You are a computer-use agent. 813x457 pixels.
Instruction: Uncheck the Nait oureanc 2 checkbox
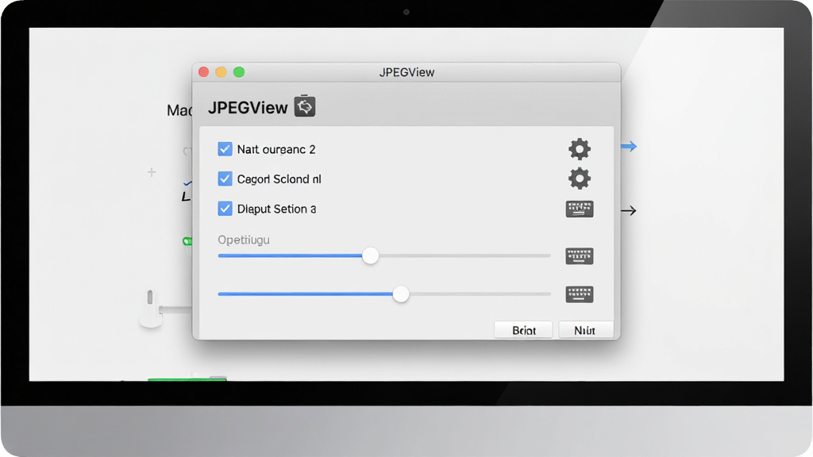225,149
